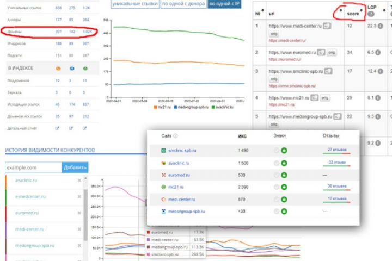Switch to уникальные ссылки tab
The image size is (392, 261).
pyautogui.click(x=135, y=4)
